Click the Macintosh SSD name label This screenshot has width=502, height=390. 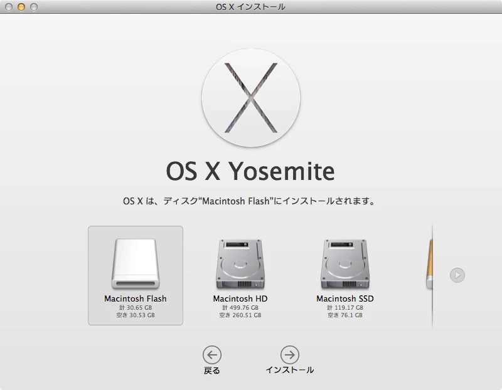[344, 298]
